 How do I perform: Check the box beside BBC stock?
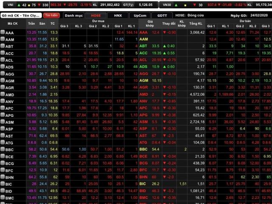[x=3, y=150]
